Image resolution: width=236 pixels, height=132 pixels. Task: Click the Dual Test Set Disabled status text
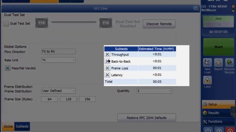click(x=128, y=24)
